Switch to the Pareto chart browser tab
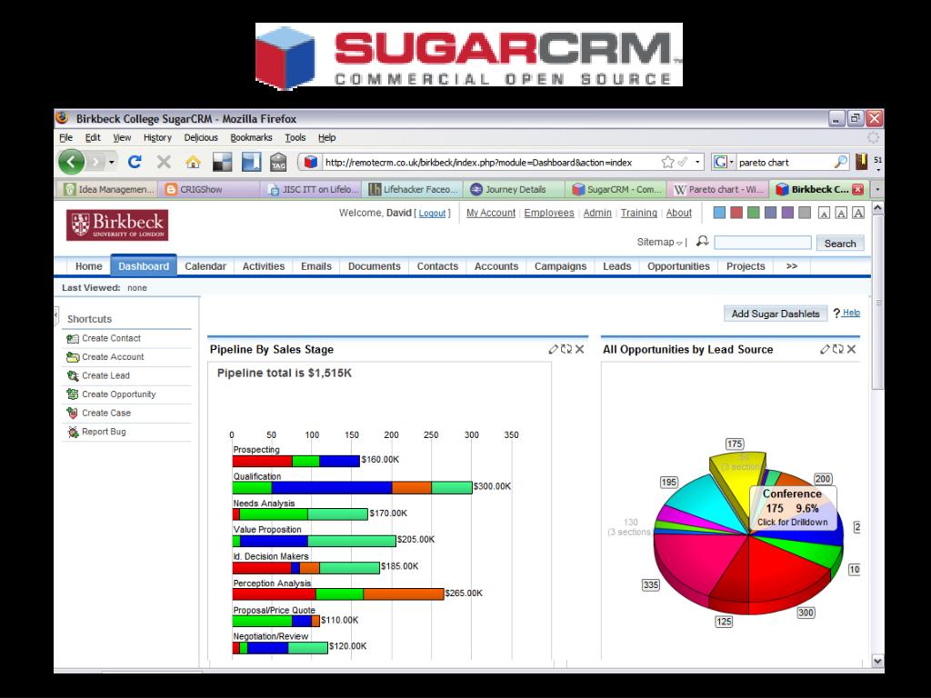This screenshot has height=698, width=931. 718,189
